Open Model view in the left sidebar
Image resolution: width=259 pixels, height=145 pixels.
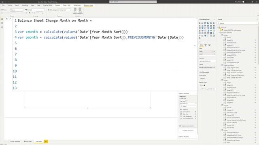(2, 27)
